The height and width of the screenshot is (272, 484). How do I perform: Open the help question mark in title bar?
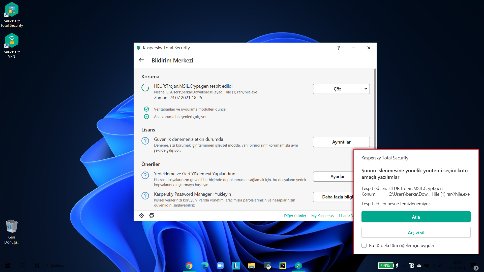coord(339,48)
